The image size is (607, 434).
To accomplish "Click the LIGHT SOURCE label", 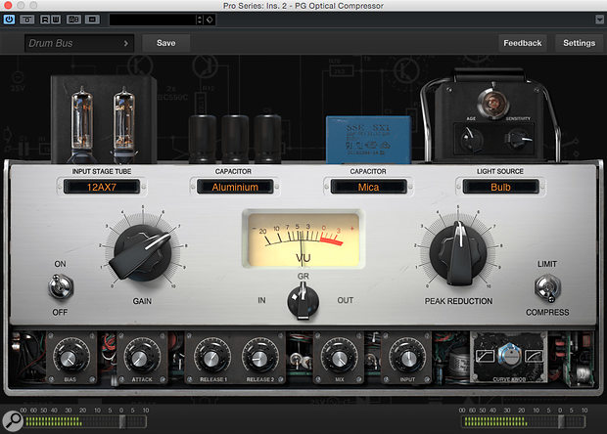I will pyautogui.click(x=500, y=171).
